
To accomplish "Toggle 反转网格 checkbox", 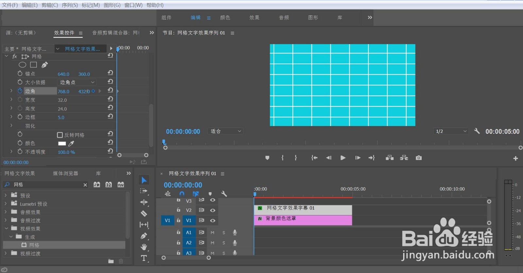I will click(x=60, y=135).
